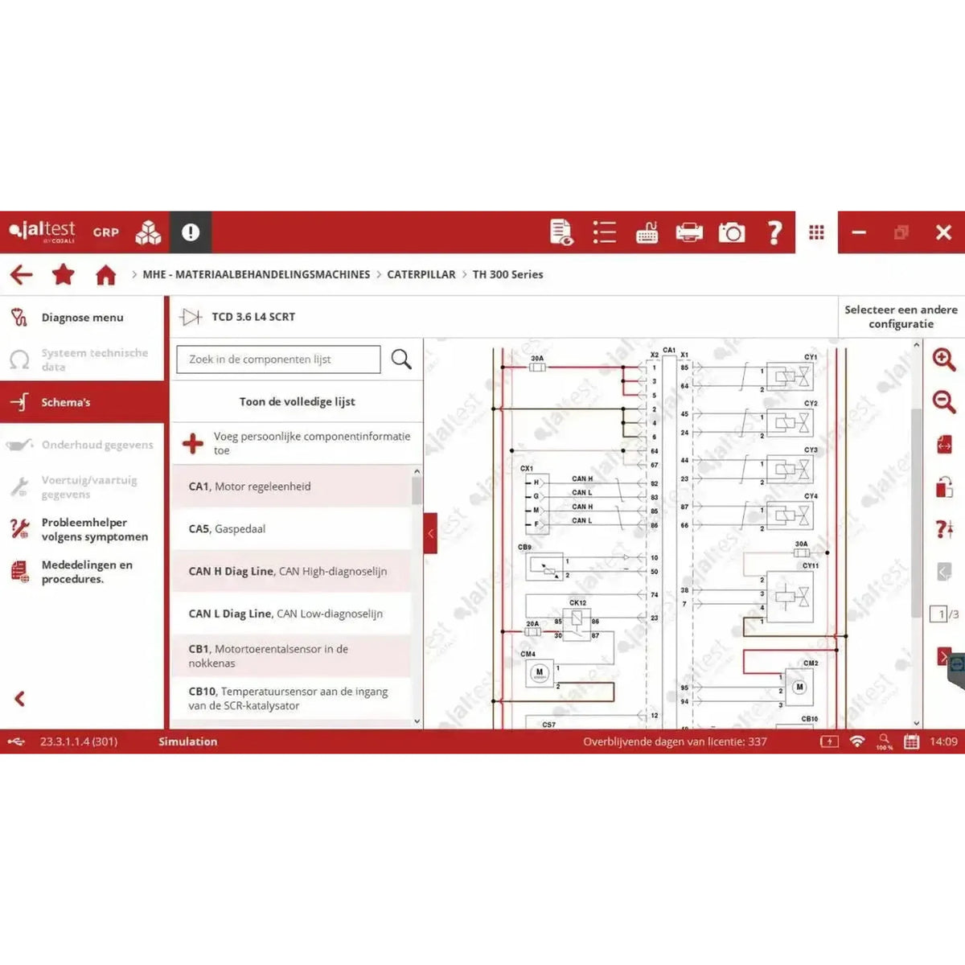Go to home screen with house icon
The height and width of the screenshot is (965, 965).
pos(105,275)
